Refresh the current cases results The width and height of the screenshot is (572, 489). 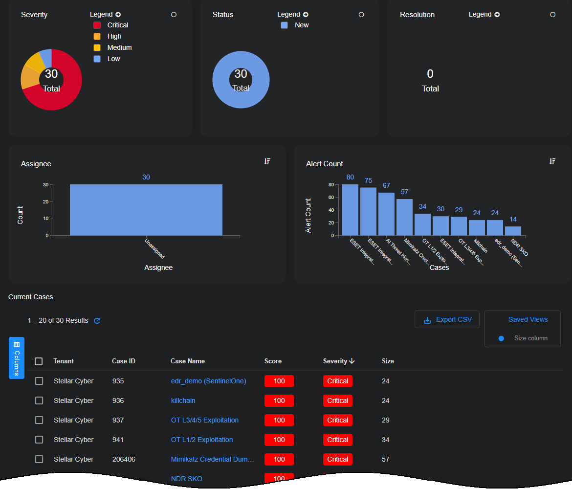click(x=97, y=321)
